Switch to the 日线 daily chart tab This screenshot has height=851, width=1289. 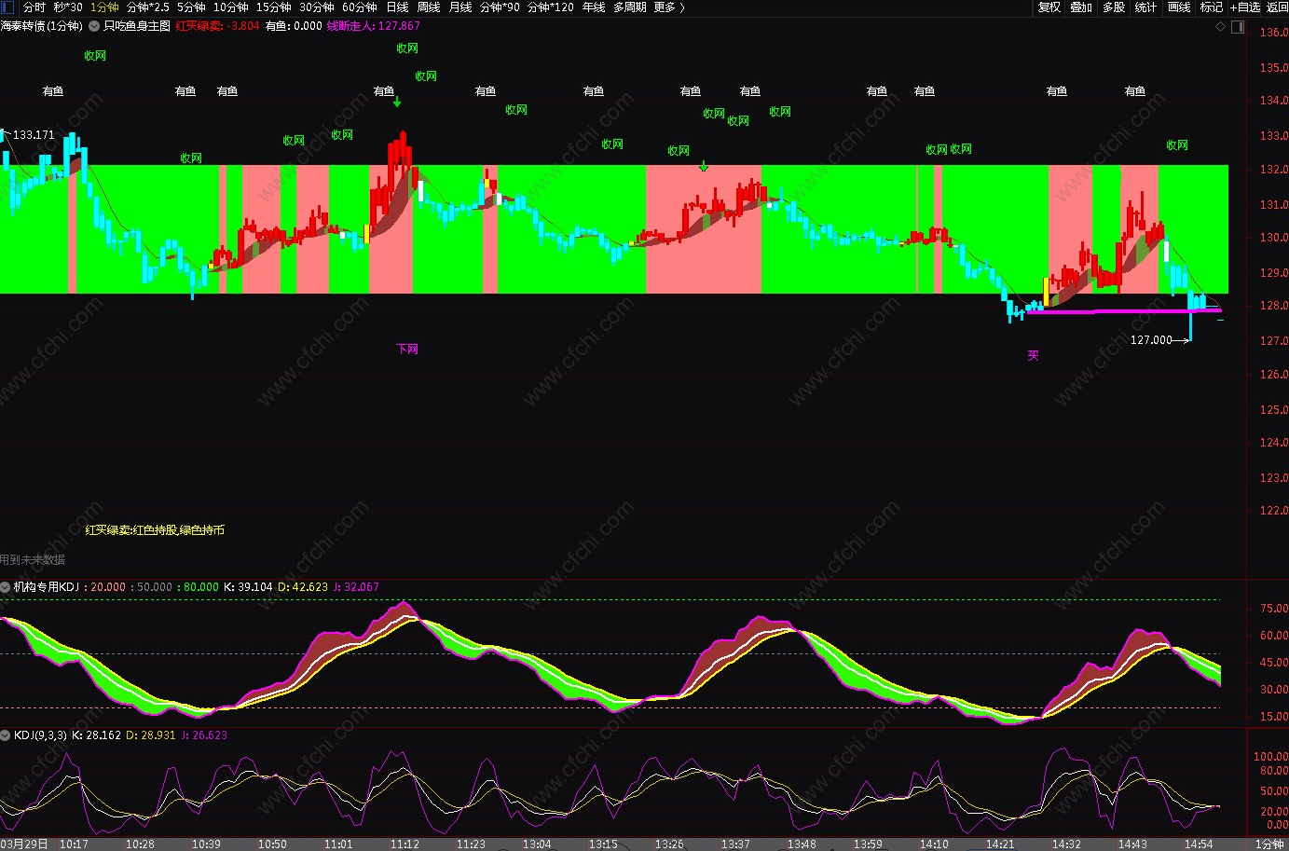(x=397, y=7)
